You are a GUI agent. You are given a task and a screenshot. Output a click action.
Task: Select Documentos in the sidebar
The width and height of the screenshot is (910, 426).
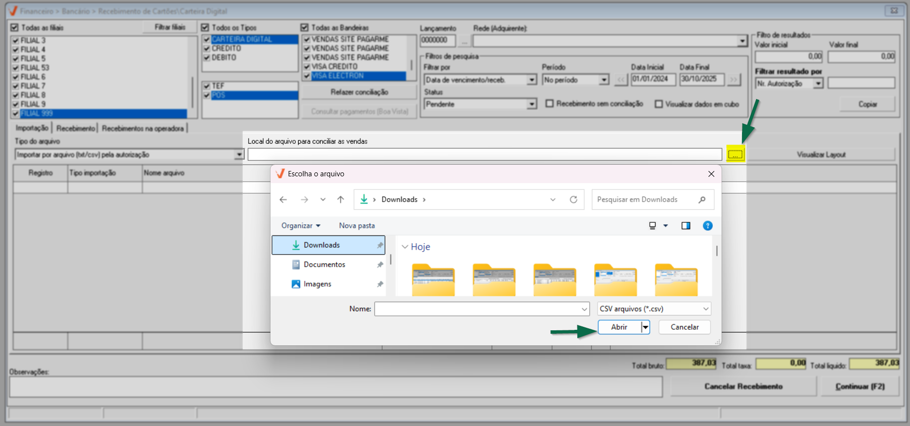pyautogui.click(x=324, y=265)
